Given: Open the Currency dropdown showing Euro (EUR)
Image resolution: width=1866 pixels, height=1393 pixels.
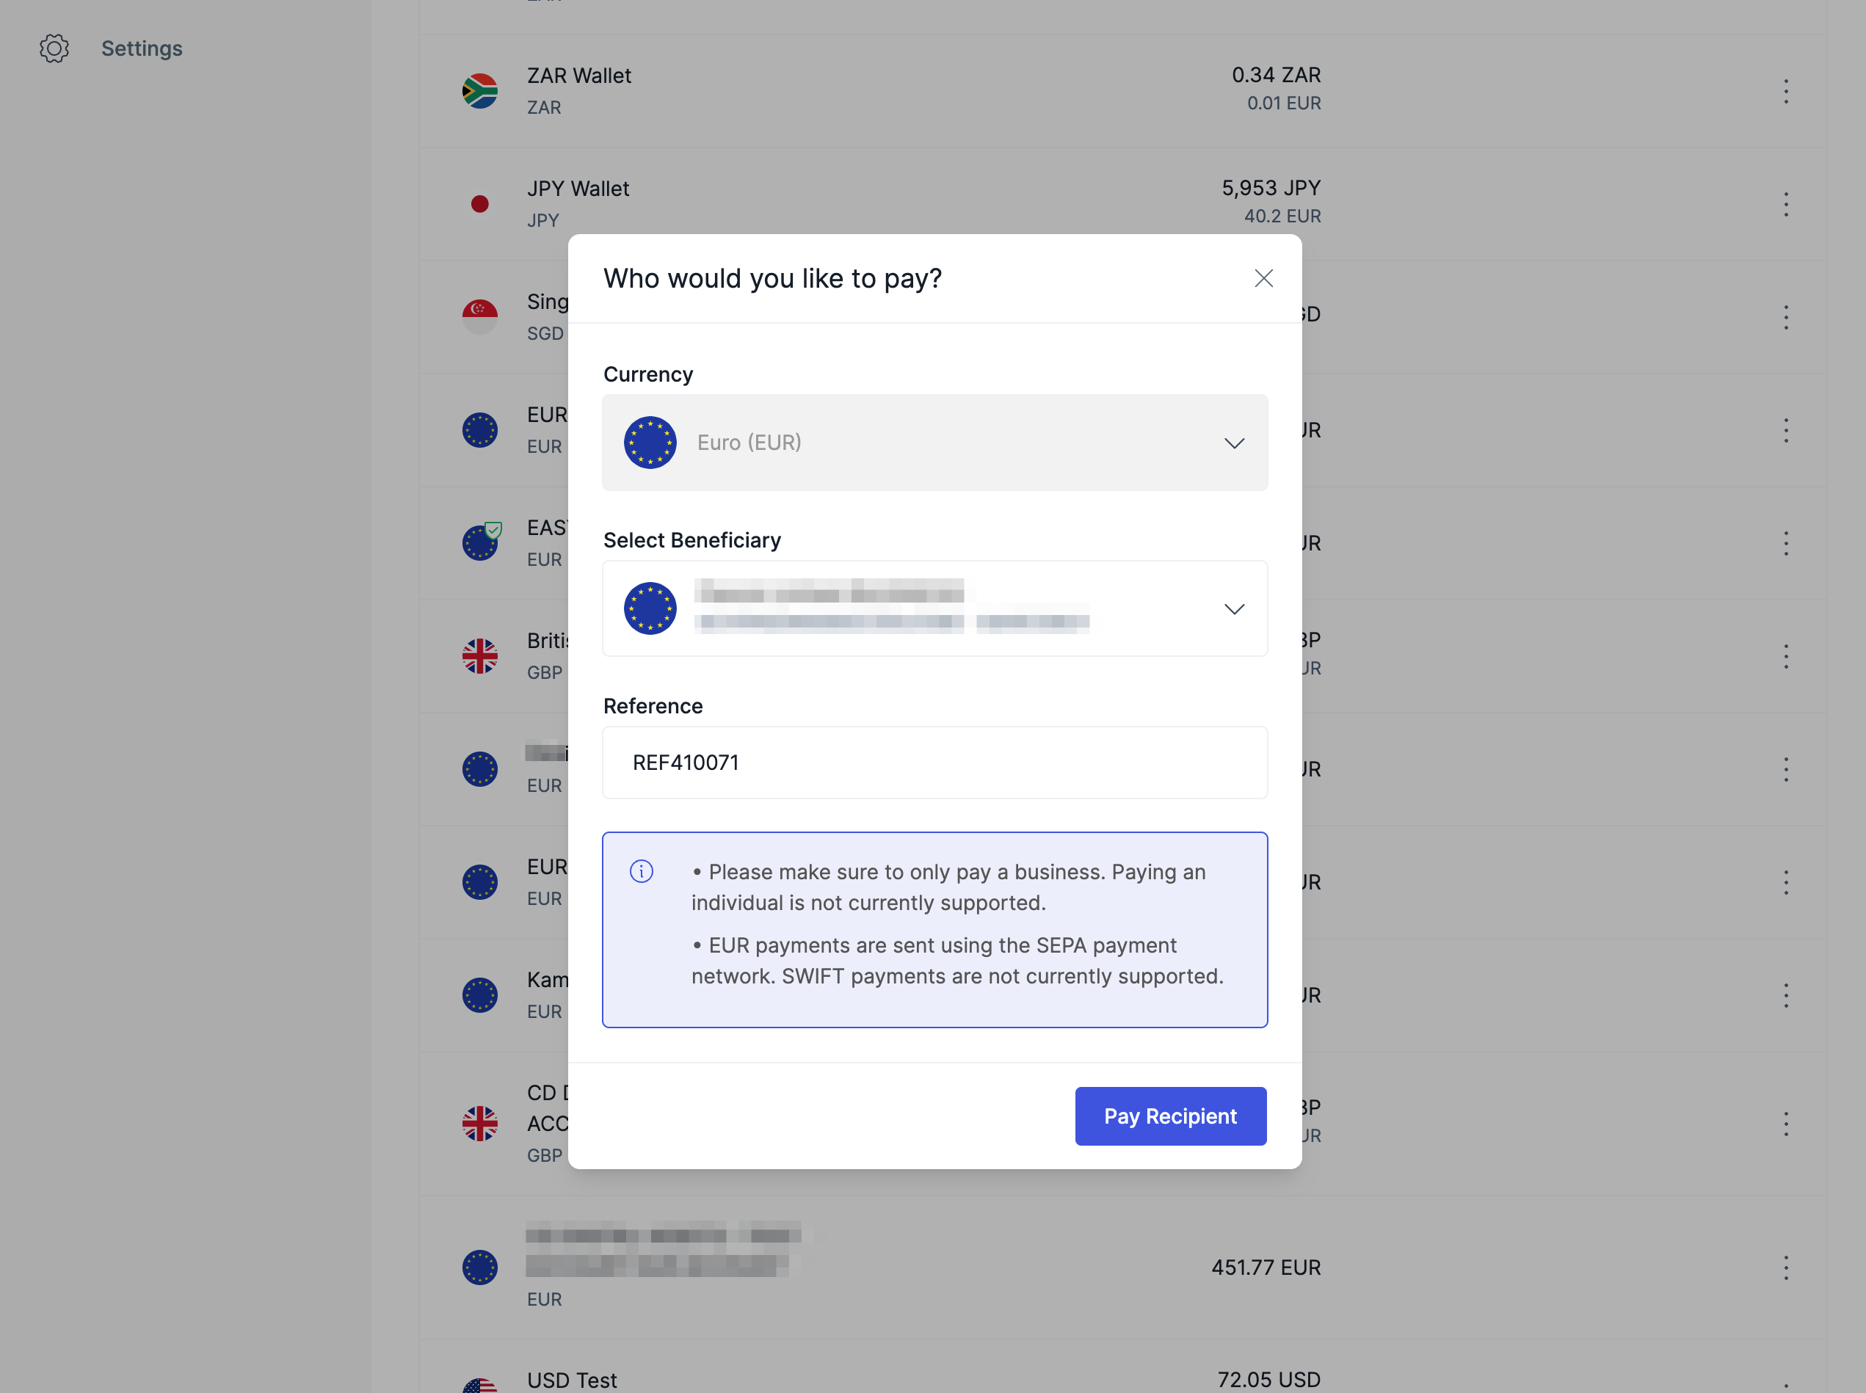Looking at the screenshot, I should 934,443.
